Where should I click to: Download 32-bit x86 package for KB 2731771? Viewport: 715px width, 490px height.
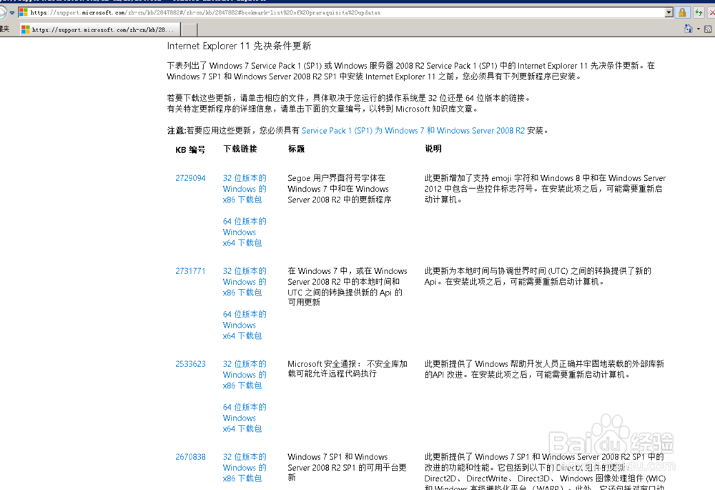(x=244, y=282)
